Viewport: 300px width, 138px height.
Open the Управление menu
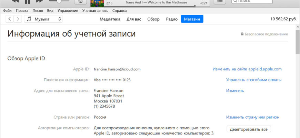pos(68,11)
